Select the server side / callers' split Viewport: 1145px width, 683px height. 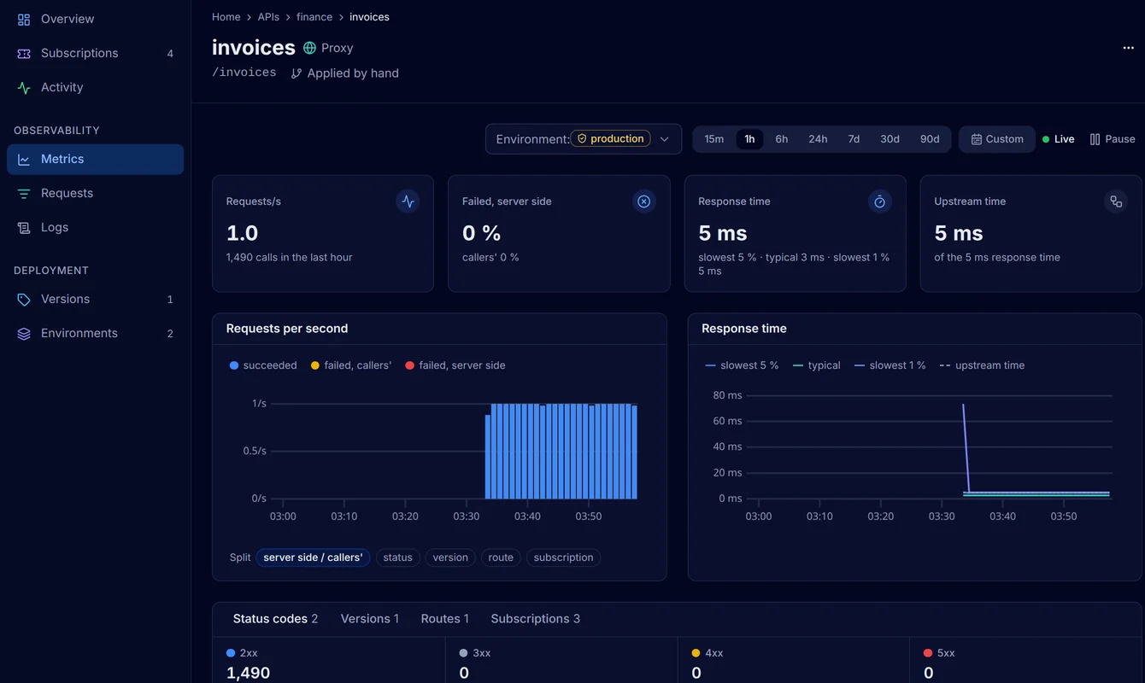pyautogui.click(x=313, y=557)
